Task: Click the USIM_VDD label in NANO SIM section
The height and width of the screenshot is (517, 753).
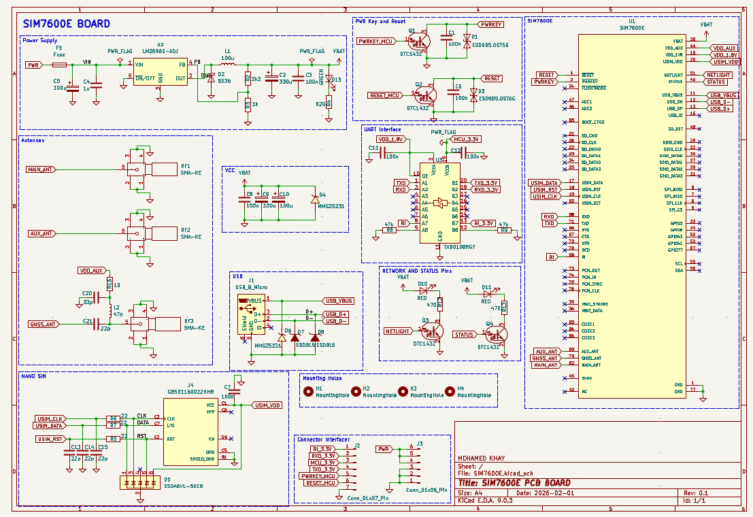Action: pos(267,405)
